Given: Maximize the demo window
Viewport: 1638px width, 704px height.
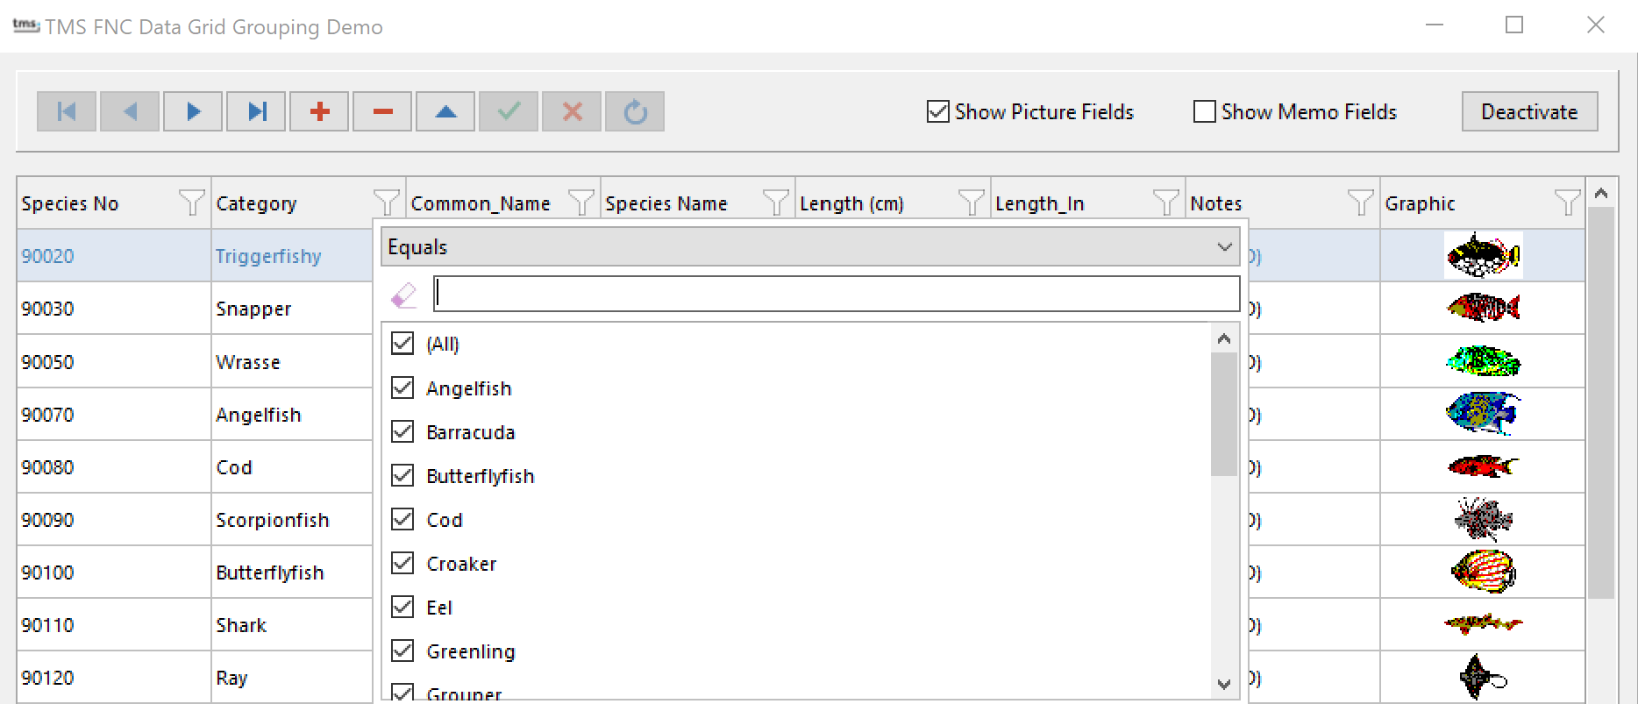Looking at the screenshot, I should pos(1514,25).
